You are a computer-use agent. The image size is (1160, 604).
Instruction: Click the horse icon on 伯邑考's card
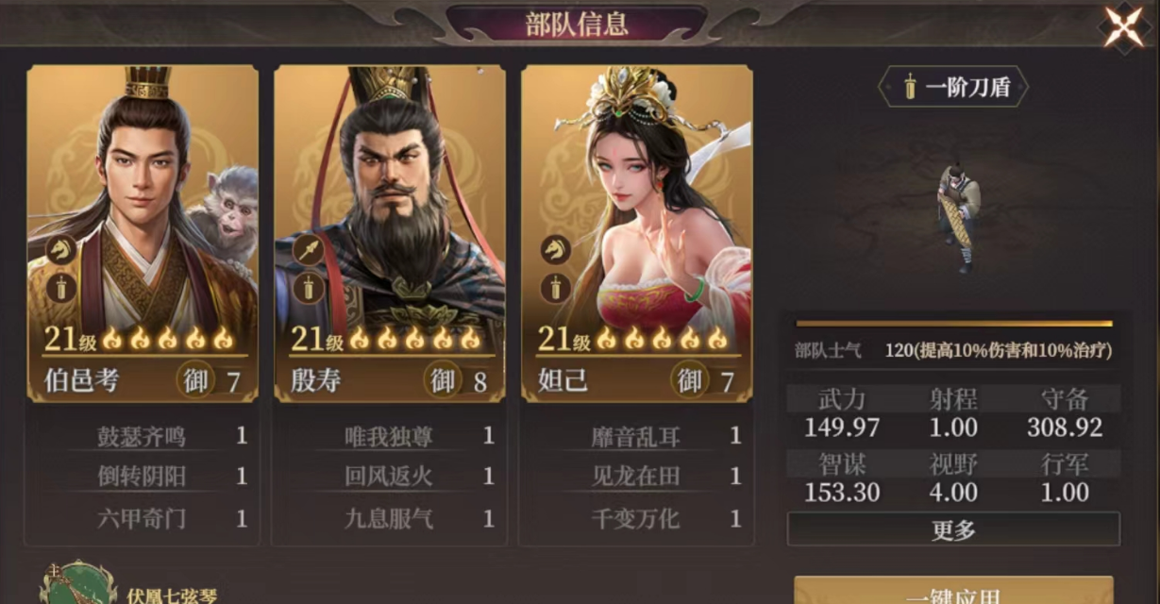pyautogui.click(x=61, y=250)
